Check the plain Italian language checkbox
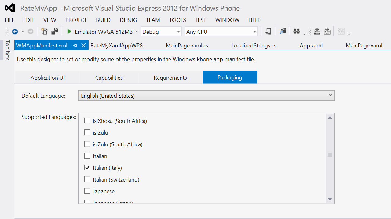Screen dimensions: 391x219 87,156
